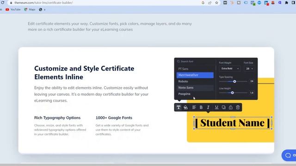The width and height of the screenshot is (296, 166).
Task: Click the Type Spacing slider handle
Action: (x=234, y=82)
